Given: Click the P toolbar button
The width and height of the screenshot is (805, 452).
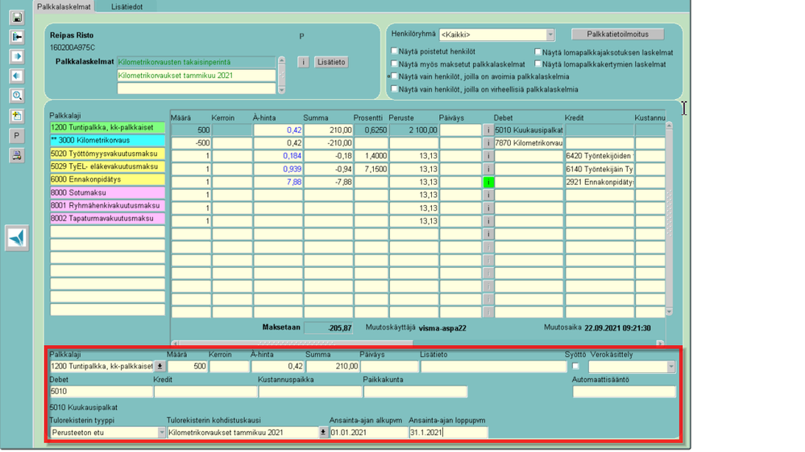Looking at the screenshot, I should click(x=16, y=136).
